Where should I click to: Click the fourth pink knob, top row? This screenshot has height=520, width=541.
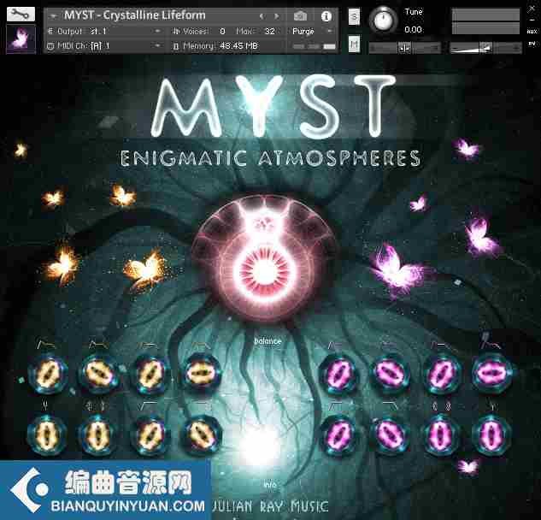492,373
